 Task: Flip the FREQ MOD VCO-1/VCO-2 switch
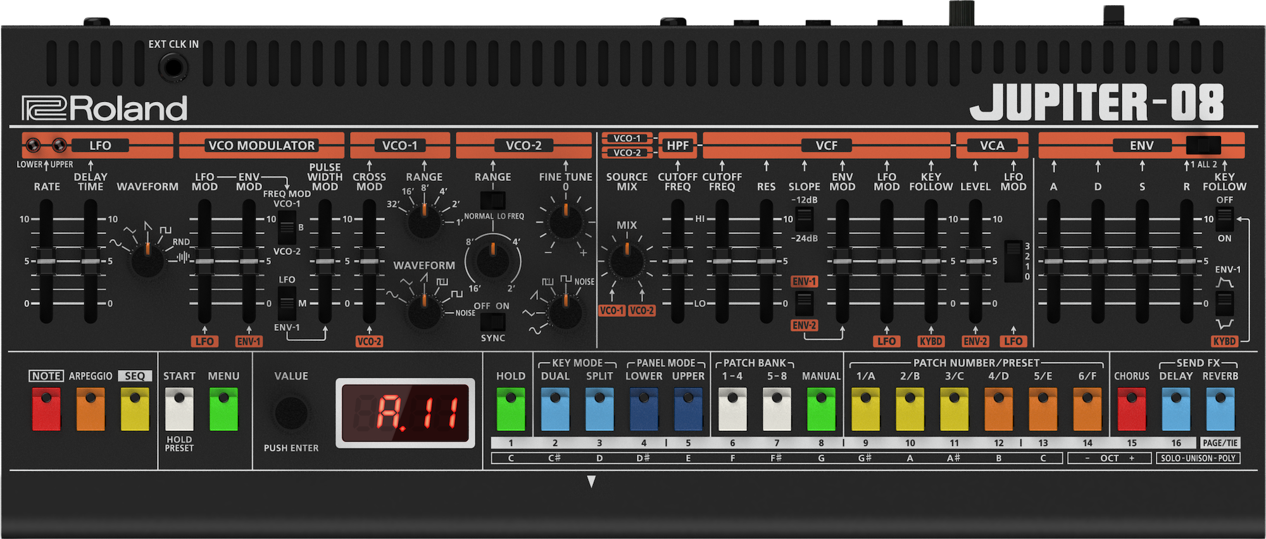(x=287, y=228)
